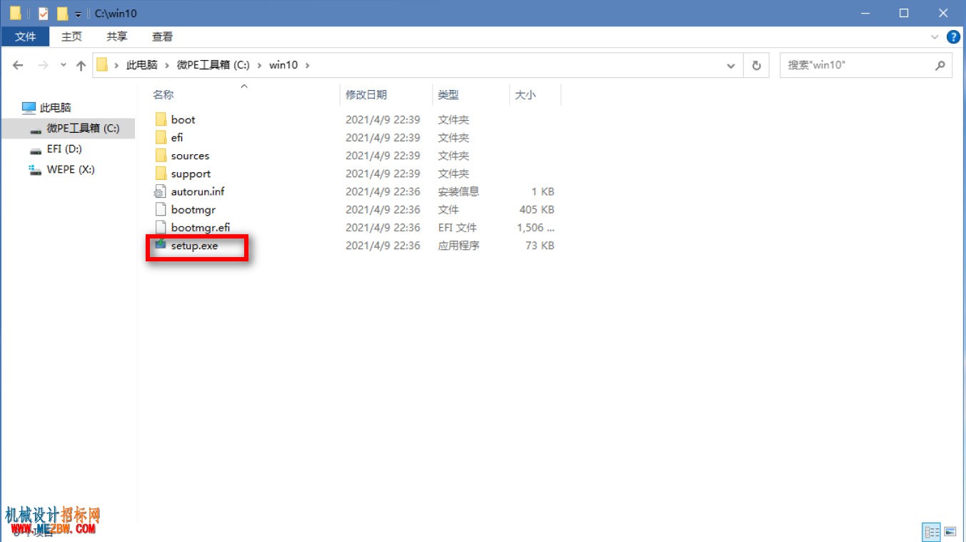Select the boot folder icon

pos(160,119)
